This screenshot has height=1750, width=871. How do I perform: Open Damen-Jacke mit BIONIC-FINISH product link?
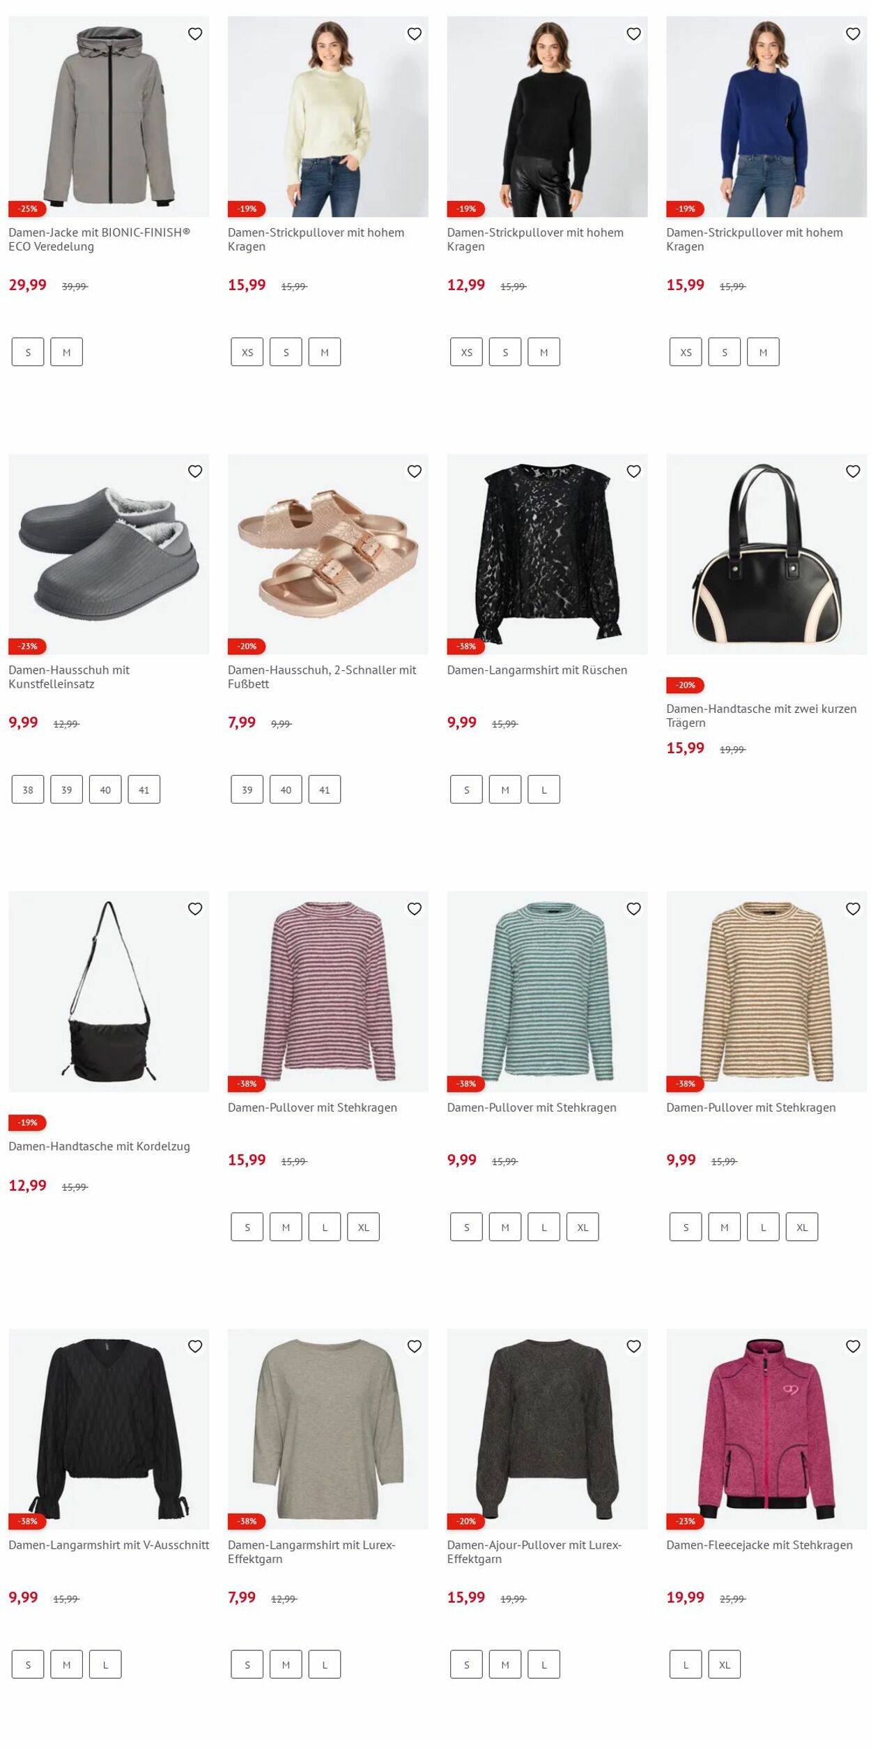tap(99, 239)
